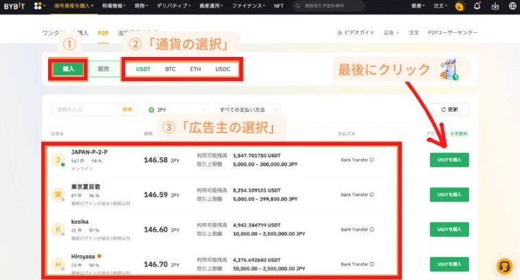
Task: Select the BTC currency tab
Action: 171,69
